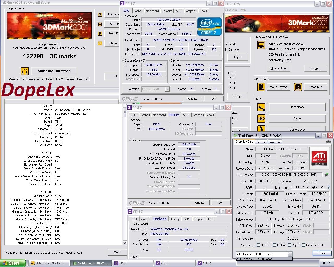334x267 pixels.
Task: Select ATI Radeon HD 5800 Series dropdown entry
Action: point(264,259)
